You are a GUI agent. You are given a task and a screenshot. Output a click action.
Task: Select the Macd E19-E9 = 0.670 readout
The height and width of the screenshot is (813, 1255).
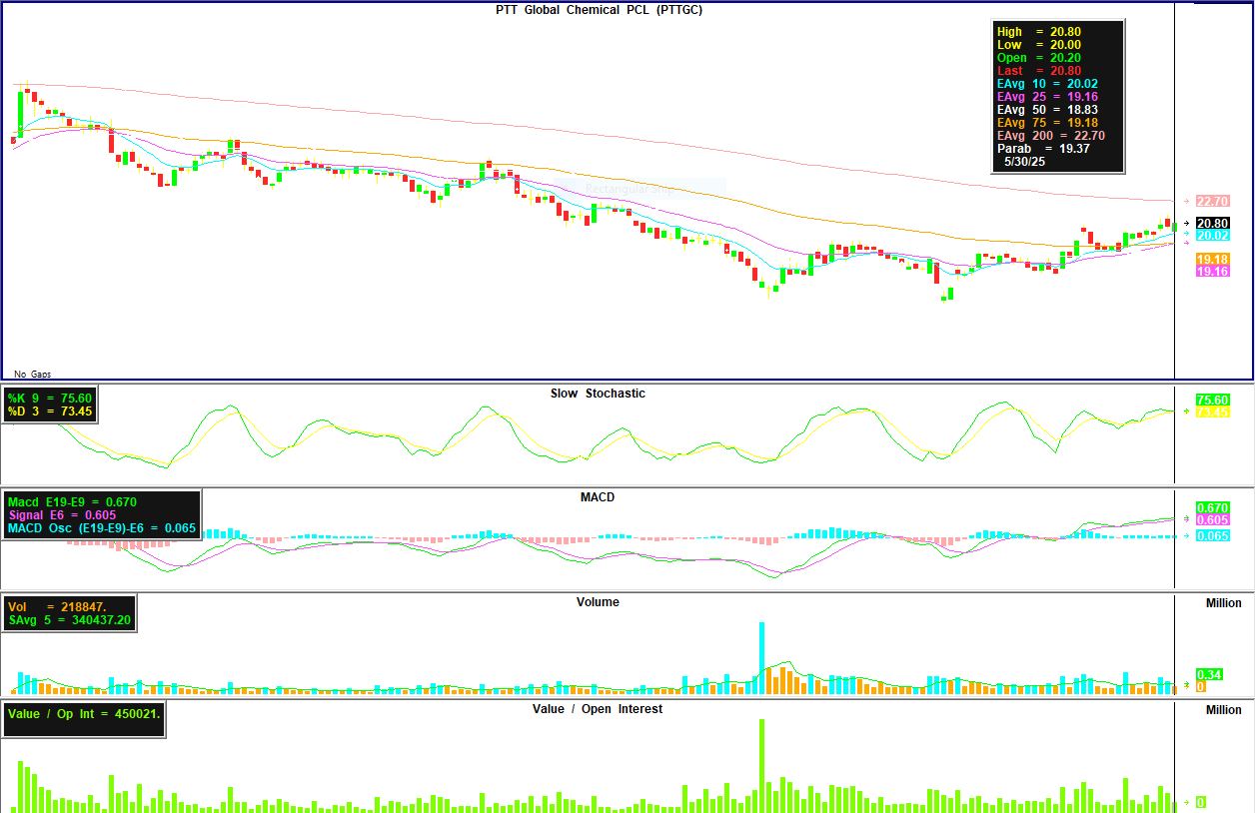pos(72,502)
